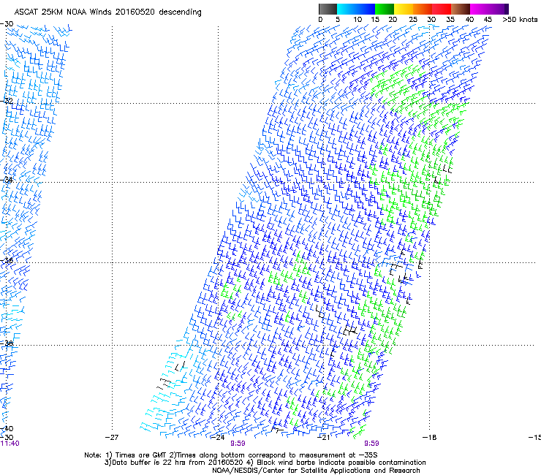The height and width of the screenshot is (475, 541).
Task: Select the yellow 20–25 knots legend segment
Action: pyautogui.click(x=404, y=9)
